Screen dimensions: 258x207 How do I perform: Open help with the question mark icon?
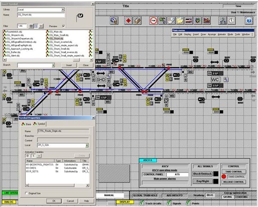248,21
